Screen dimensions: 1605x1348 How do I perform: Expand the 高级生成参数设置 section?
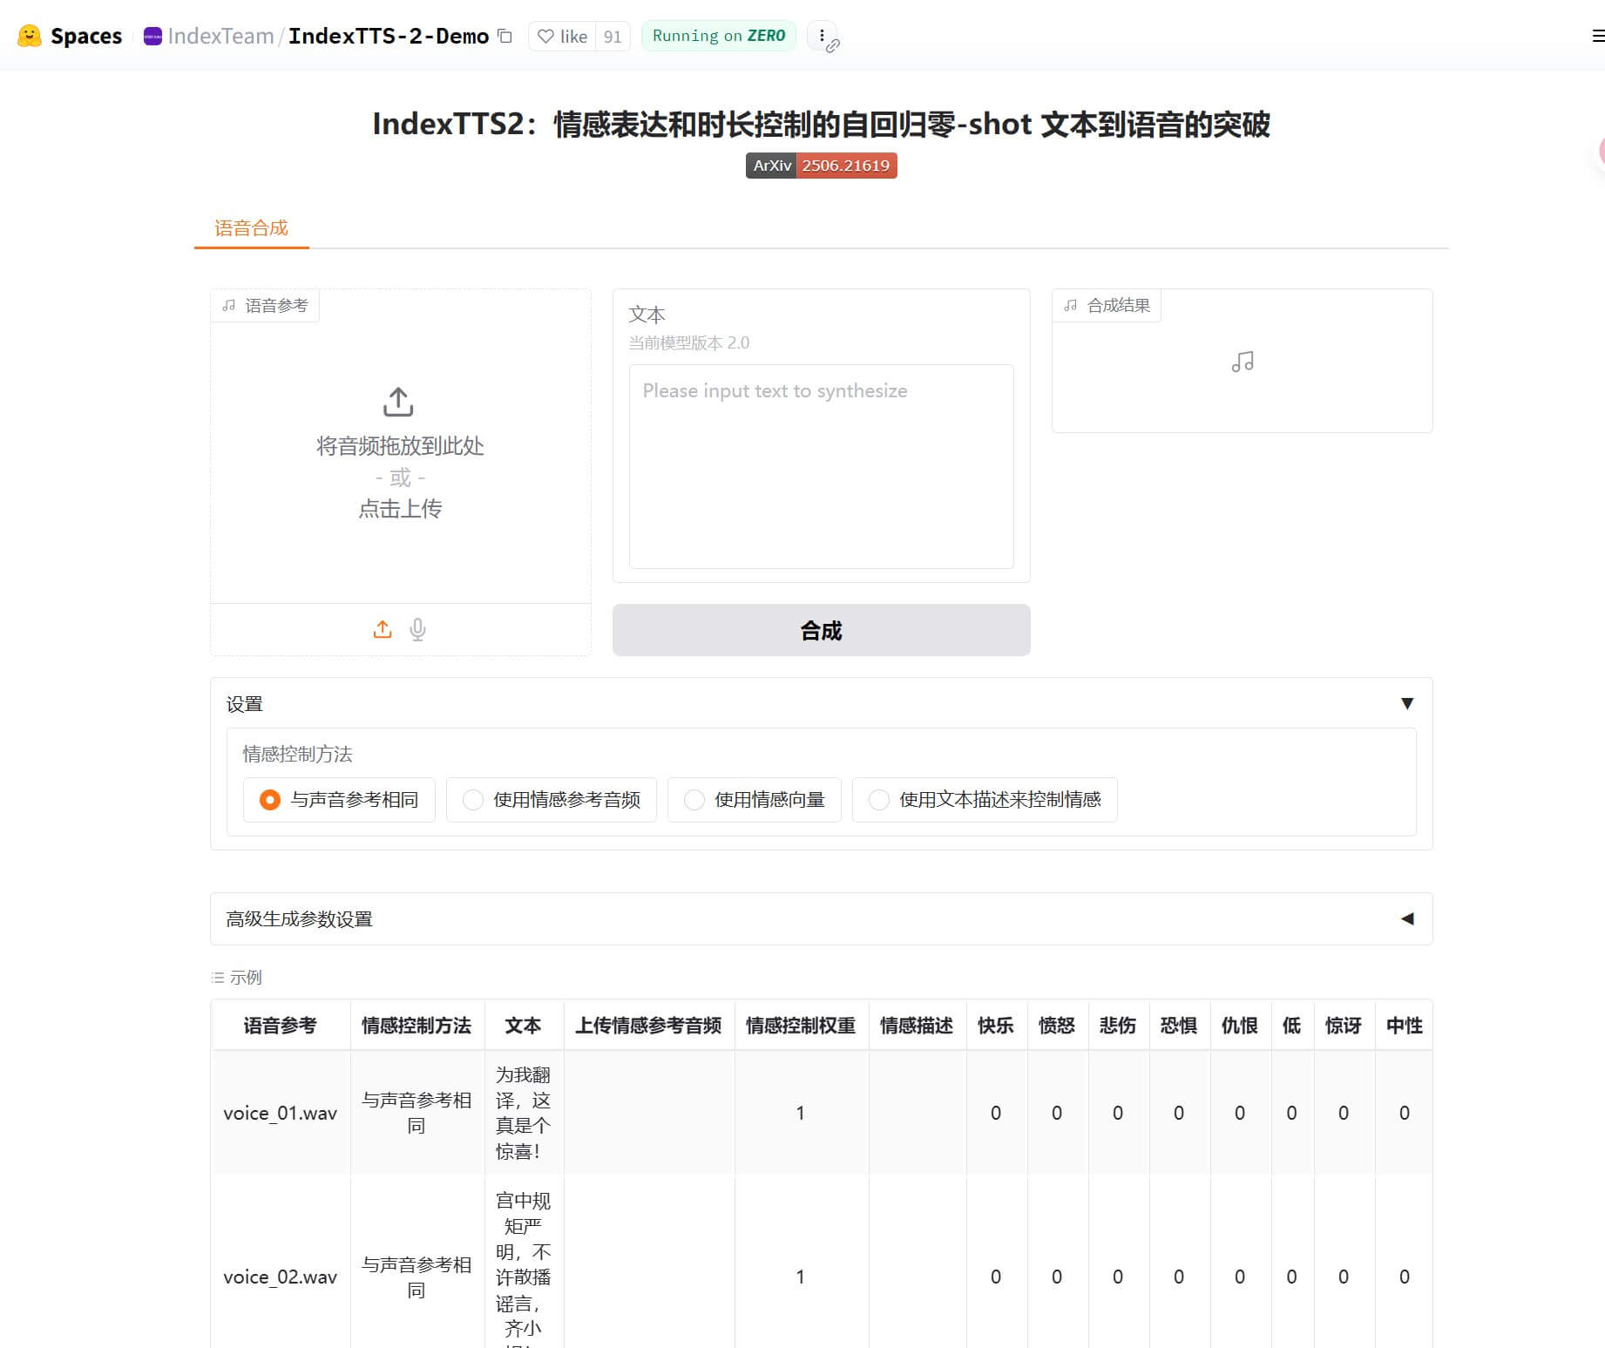[1406, 918]
